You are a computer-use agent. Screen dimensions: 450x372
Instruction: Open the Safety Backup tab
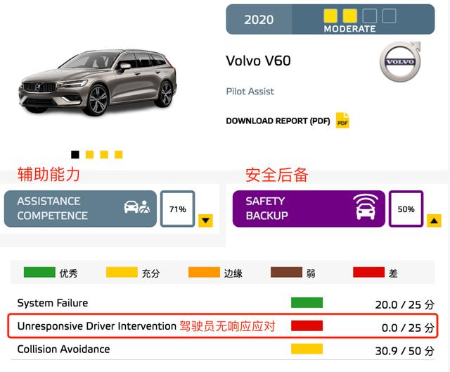[x=309, y=209]
